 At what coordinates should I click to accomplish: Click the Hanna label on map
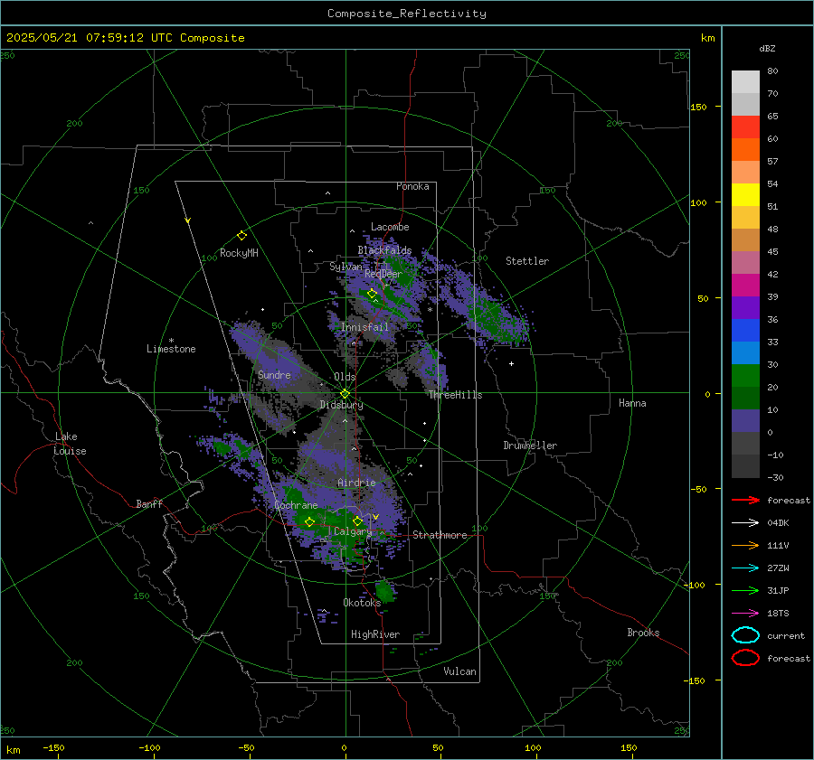632,403
